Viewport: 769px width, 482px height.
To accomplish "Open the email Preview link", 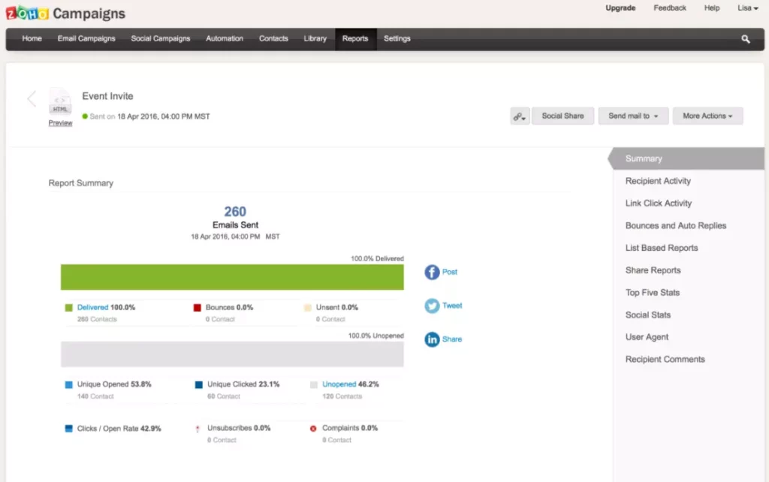I will (x=59, y=122).
